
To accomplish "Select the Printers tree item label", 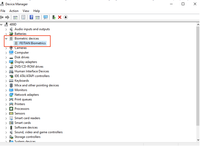I will pyautogui.click(x=20, y=104).
